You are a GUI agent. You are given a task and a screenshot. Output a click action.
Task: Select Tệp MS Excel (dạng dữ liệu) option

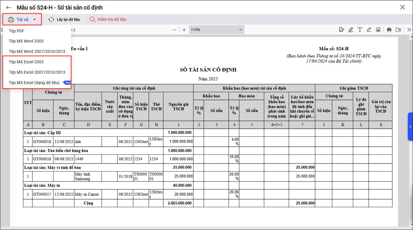coord(34,83)
